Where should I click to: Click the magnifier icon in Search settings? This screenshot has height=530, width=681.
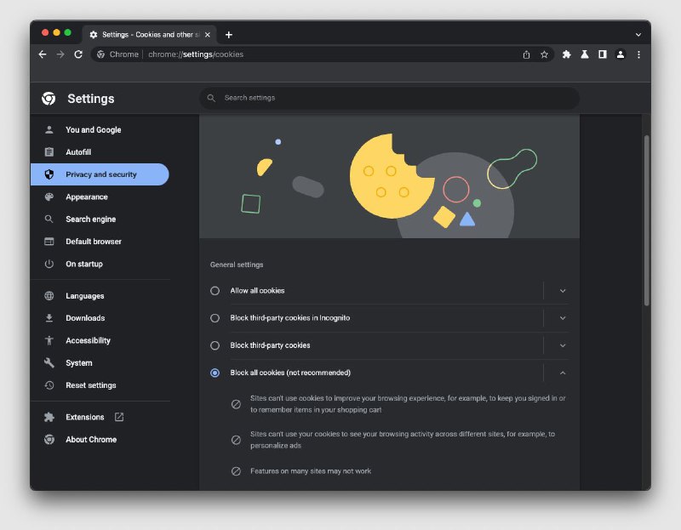coord(211,98)
